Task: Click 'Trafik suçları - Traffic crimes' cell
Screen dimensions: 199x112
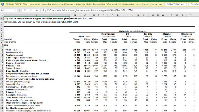Action: [x=19, y=98]
